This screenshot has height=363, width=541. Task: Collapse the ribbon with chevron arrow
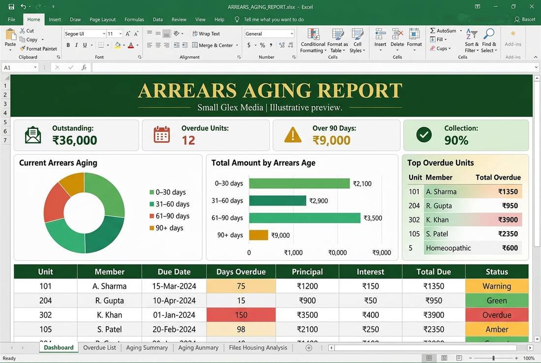536,57
